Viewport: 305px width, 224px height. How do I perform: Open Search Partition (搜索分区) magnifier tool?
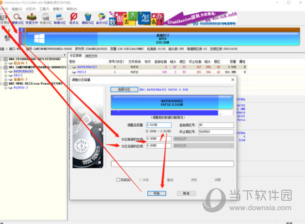[x=18, y=19]
